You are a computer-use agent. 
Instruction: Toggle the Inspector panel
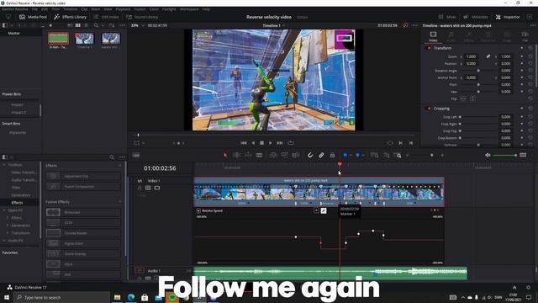(508, 17)
